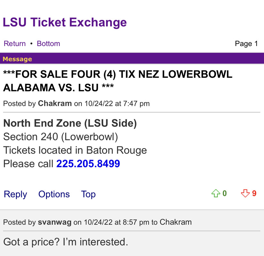Upvote Chakram's post with the green arrow
This screenshot has width=264, height=256.
216,194
